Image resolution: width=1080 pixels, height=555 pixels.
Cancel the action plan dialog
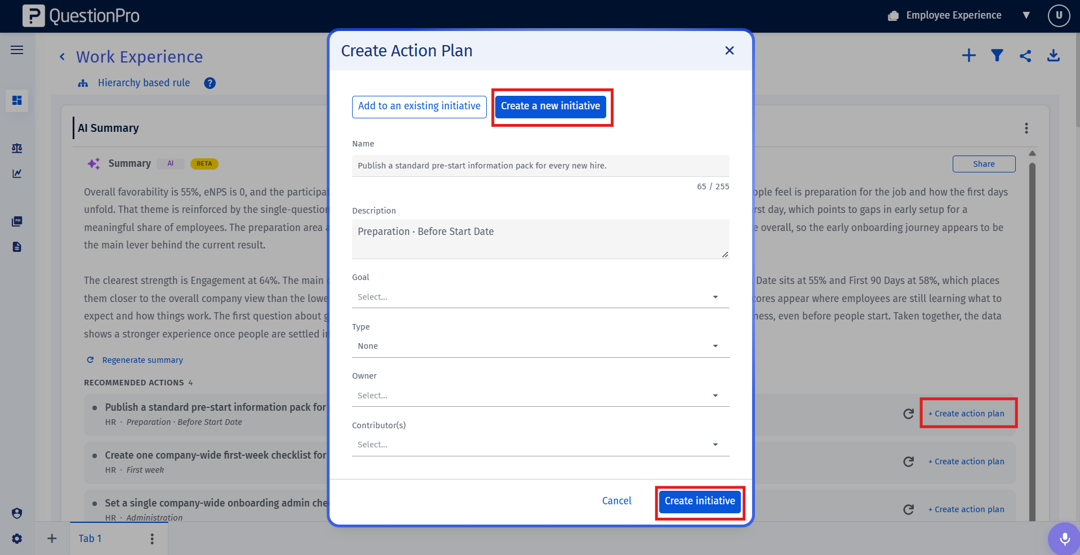coord(616,501)
